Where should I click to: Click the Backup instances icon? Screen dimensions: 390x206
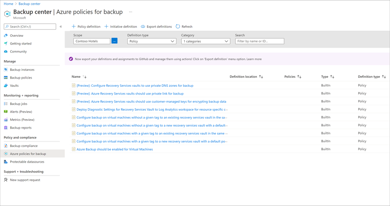tap(6, 70)
